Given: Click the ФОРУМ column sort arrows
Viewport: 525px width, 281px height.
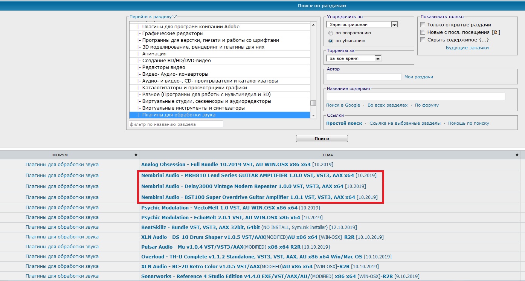Looking at the screenshot, I should click(x=136, y=155).
